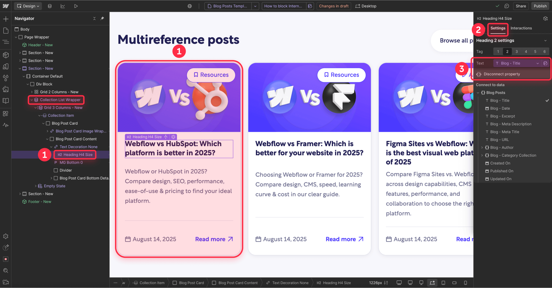The width and height of the screenshot is (552, 288).
Task: Collapse the Collection List Wrapper tree node
Action: click(32, 100)
